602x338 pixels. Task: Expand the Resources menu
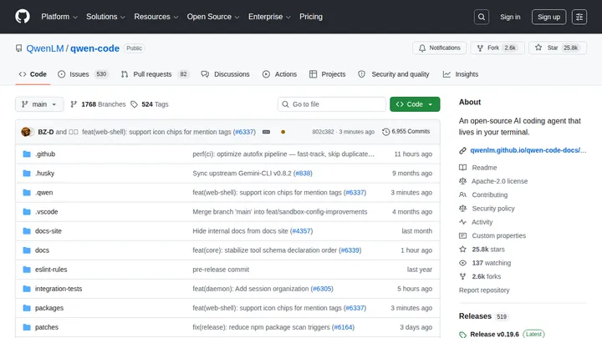pyautogui.click(x=156, y=17)
